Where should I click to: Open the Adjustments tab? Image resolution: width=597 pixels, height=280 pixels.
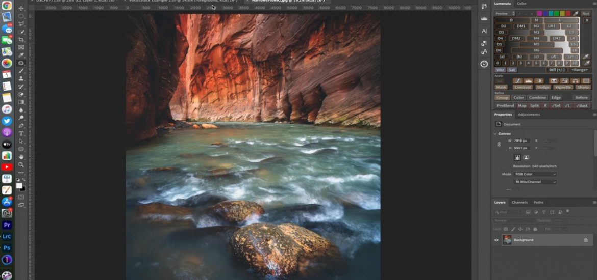[529, 115]
